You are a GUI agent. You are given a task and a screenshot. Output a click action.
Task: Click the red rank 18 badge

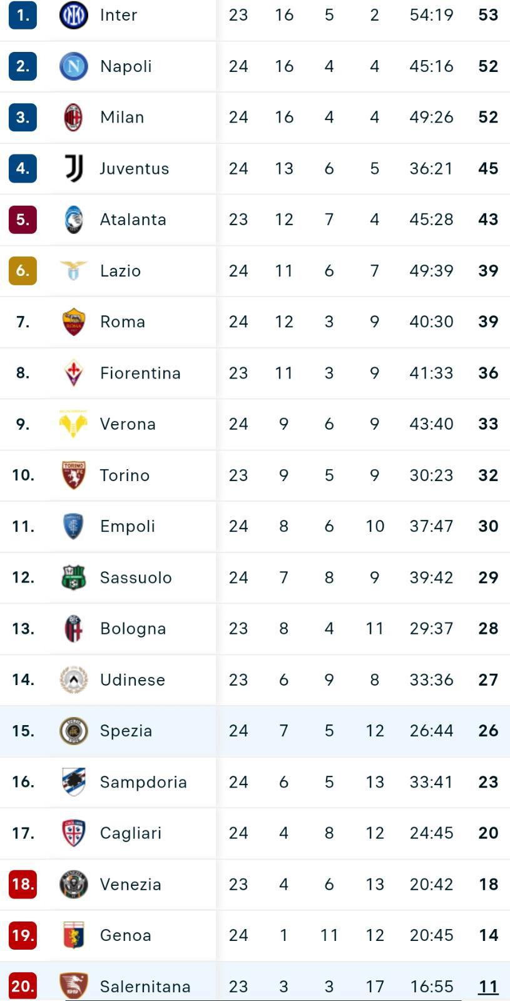coord(23,884)
